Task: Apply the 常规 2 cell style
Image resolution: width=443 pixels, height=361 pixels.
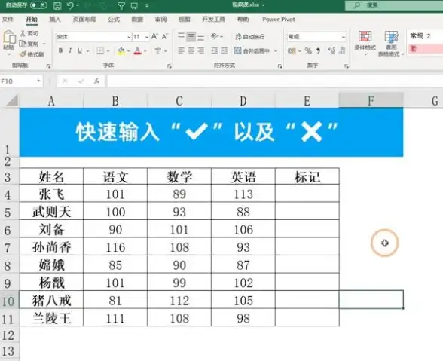Action: (x=426, y=36)
